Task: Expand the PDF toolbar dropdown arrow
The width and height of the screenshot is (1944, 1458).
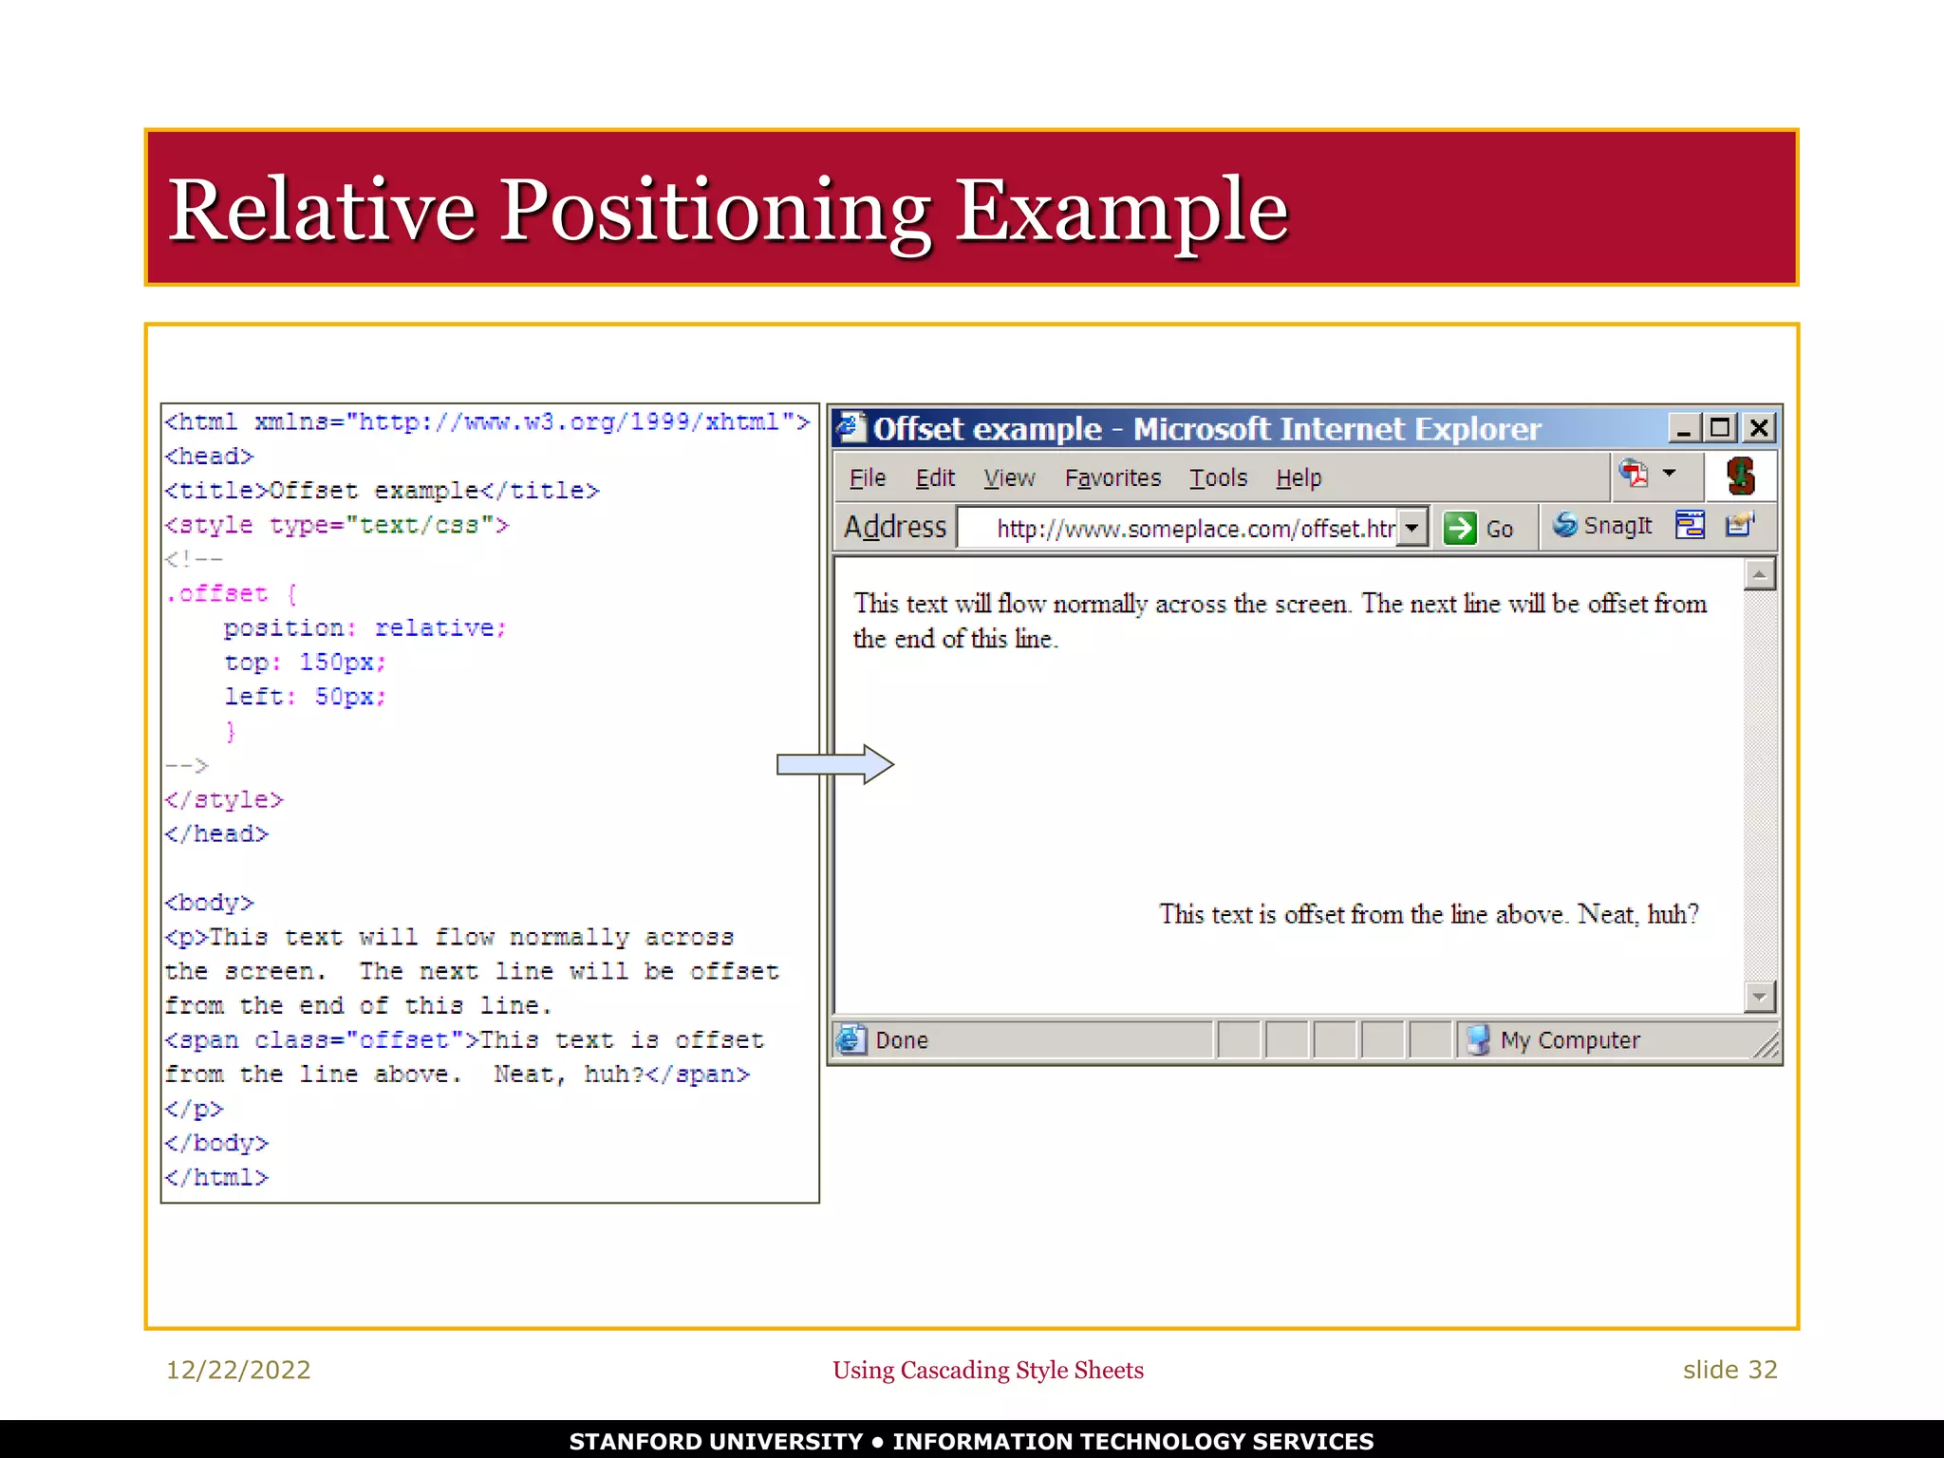Action: click(x=1670, y=472)
